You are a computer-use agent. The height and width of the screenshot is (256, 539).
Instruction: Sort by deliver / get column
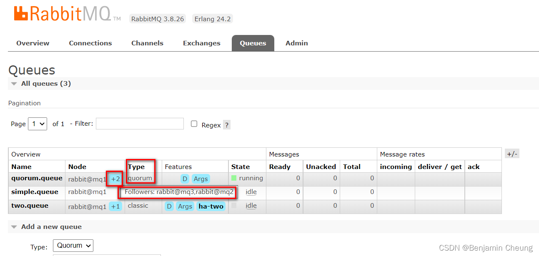tap(440, 167)
